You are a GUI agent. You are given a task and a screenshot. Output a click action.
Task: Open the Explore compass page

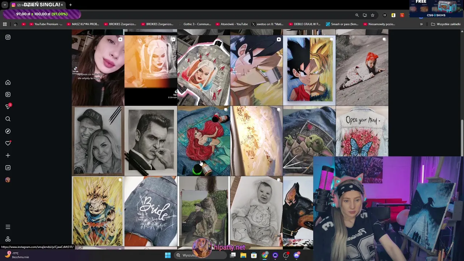(x=8, y=131)
